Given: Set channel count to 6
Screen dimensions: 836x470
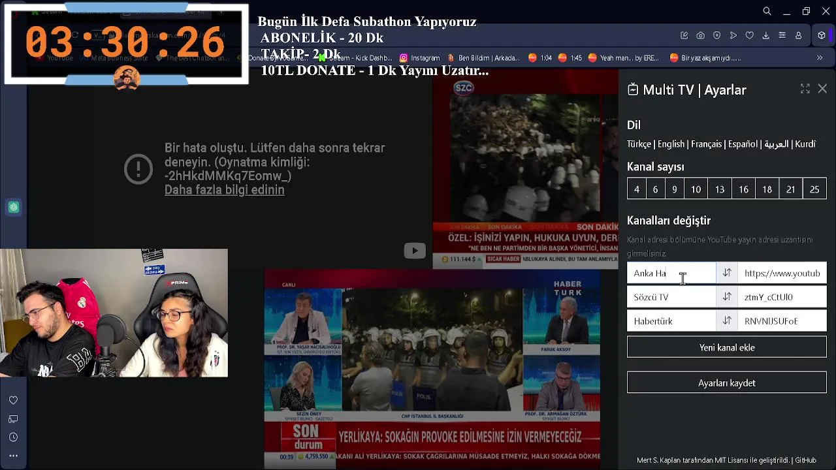Looking at the screenshot, I should click(655, 189).
